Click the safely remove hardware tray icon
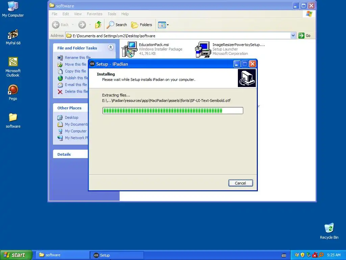The height and width of the screenshot is (260, 346). click(308, 255)
